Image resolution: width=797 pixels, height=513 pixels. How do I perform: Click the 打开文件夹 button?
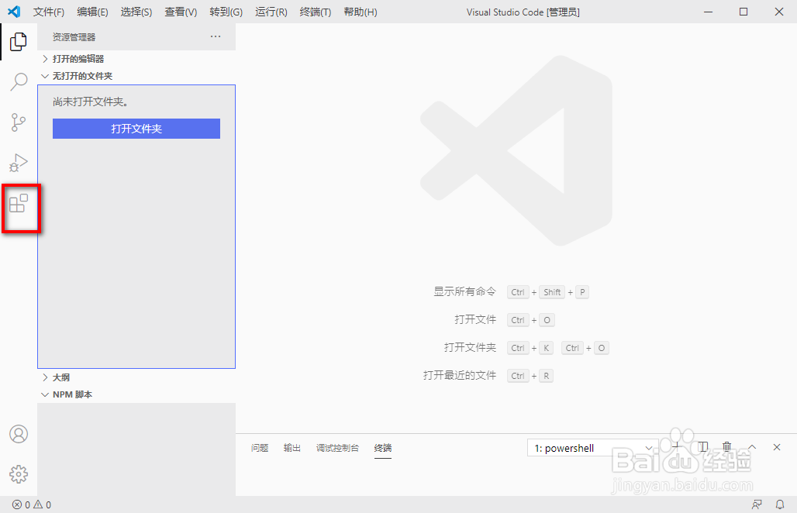tap(136, 129)
